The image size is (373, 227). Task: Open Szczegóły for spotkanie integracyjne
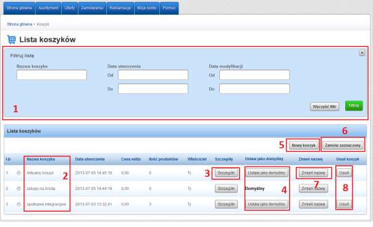tap(226, 204)
